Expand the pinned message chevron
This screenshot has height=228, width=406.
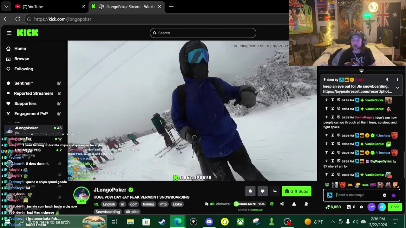coord(397,88)
